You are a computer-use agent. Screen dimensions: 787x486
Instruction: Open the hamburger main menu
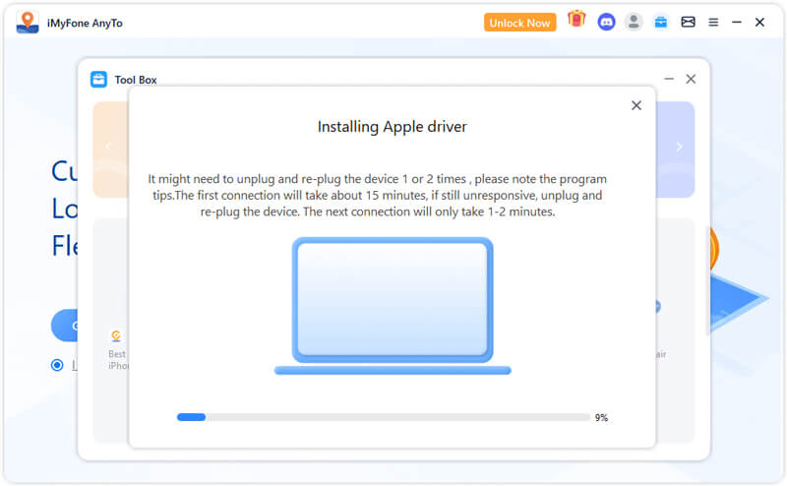click(713, 22)
